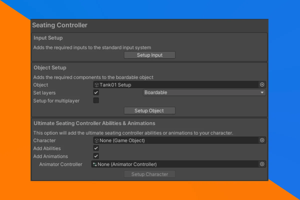Click the dropdown arrow on the Boardable selector
This screenshot has width=300, height=200.
pos(262,92)
